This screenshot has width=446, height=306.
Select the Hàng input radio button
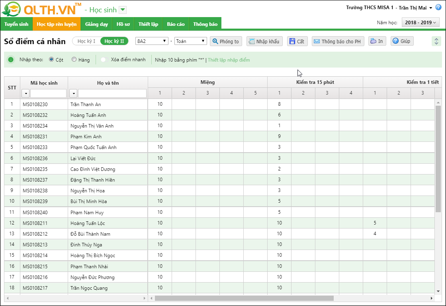(74, 60)
